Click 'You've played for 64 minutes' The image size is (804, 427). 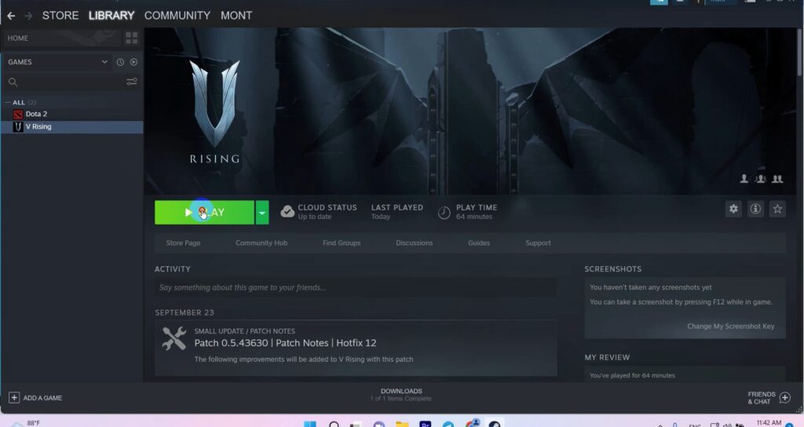632,376
